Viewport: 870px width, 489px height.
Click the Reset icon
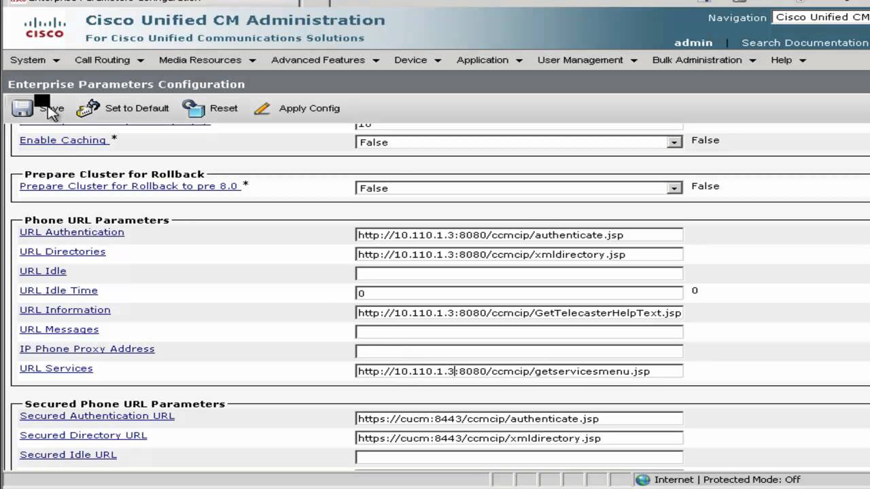pyautogui.click(x=194, y=109)
